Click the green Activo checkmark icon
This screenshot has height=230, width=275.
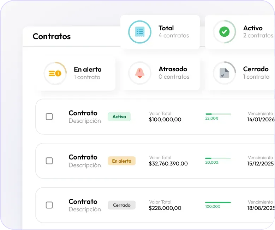[x=224, y=32]
